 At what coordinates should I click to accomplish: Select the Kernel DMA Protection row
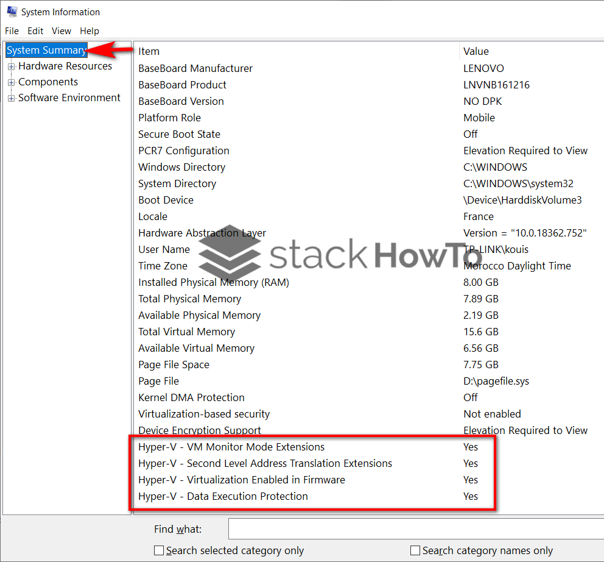(191, 397)
